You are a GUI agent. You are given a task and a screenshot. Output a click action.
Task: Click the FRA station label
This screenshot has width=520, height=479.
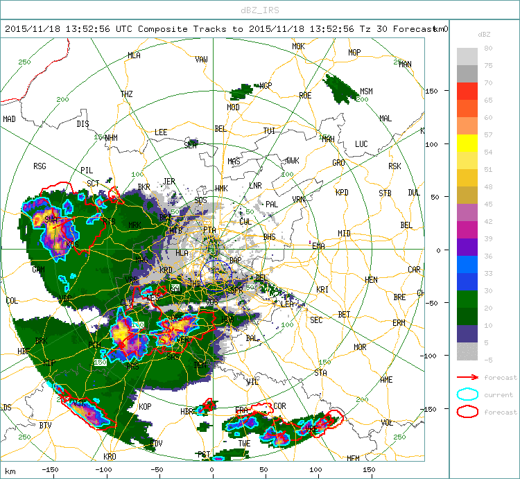241,410
